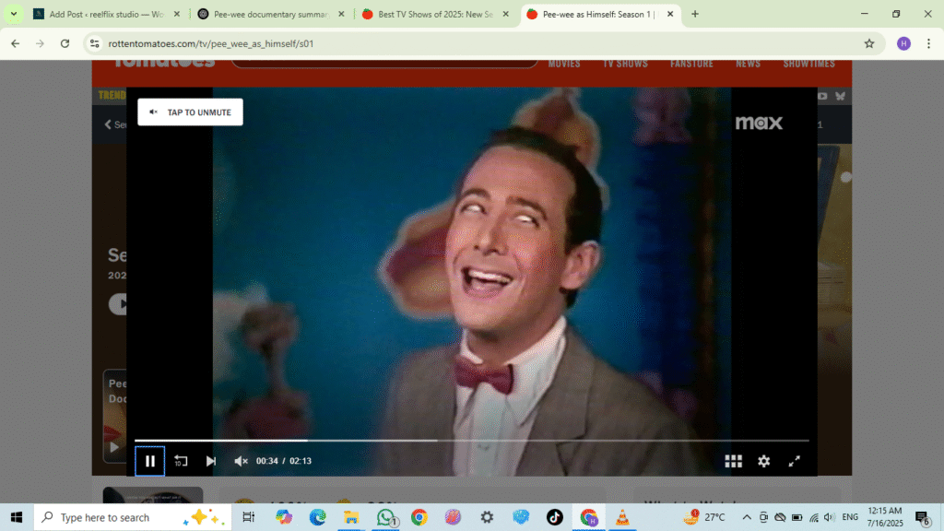Open VLC media player from the taskbar
Screen dimensions: 944x531
pos(622,517)
